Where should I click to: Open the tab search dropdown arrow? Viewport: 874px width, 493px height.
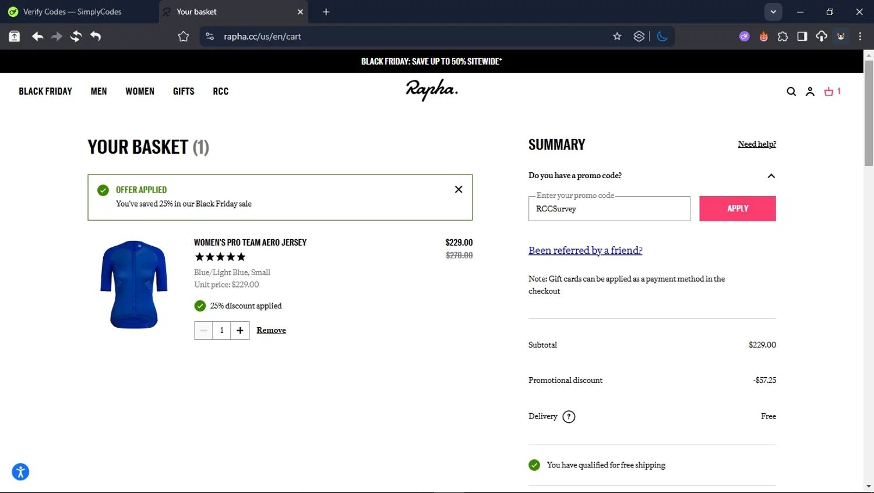click(x=773, y=12)
